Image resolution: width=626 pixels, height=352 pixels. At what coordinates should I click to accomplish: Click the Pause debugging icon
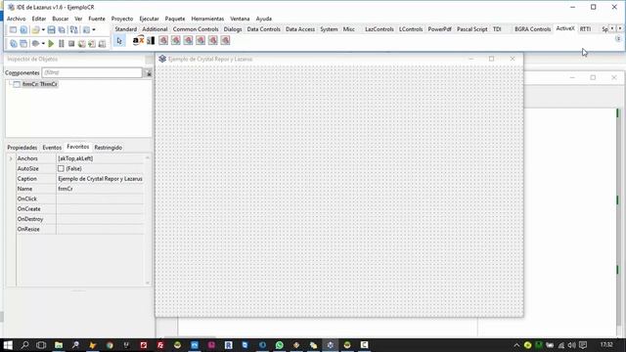61,43
